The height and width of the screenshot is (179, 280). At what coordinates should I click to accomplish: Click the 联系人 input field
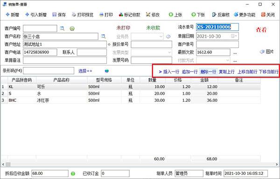coord(92,53)
